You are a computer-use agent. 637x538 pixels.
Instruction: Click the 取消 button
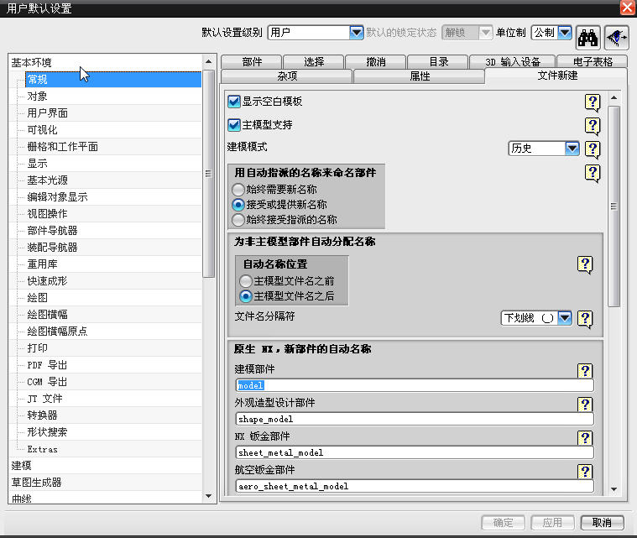click(602, 523)
